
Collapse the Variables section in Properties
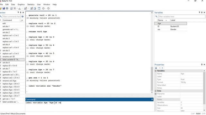pyautogui.click(x=155, y=71)
